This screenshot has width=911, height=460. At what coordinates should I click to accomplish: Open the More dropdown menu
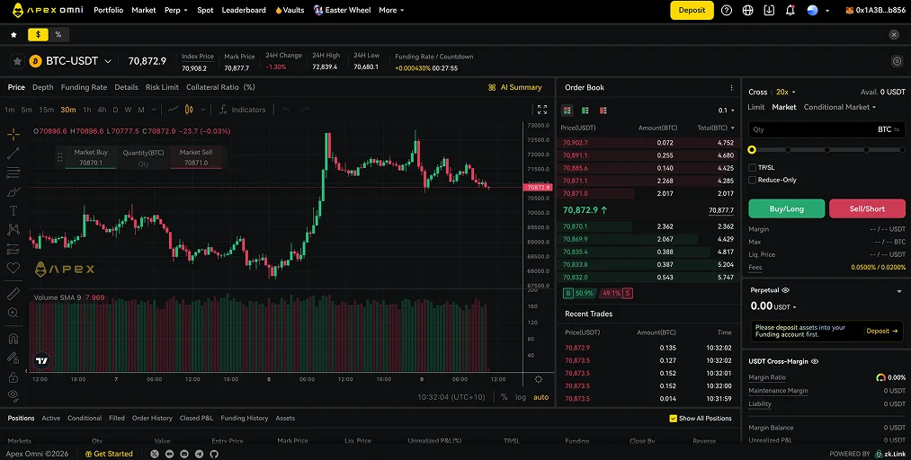391,11
